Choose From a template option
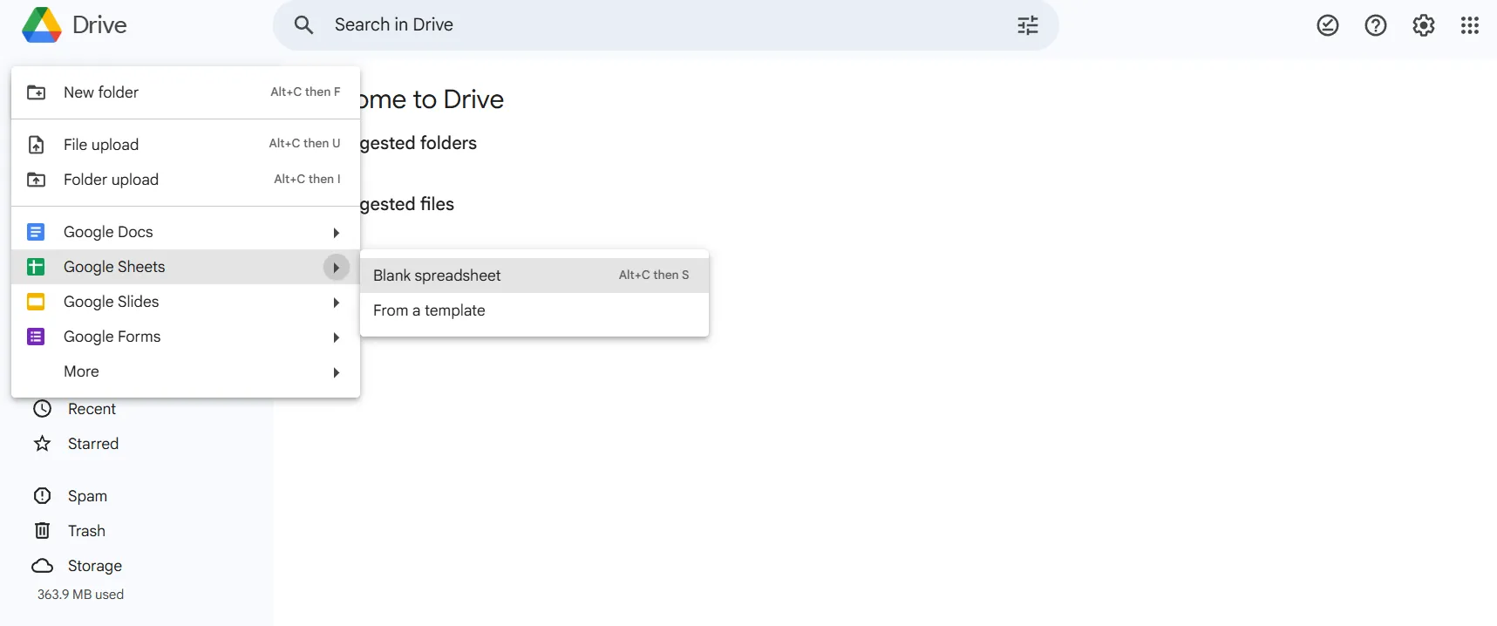 [x=534, y=310]
